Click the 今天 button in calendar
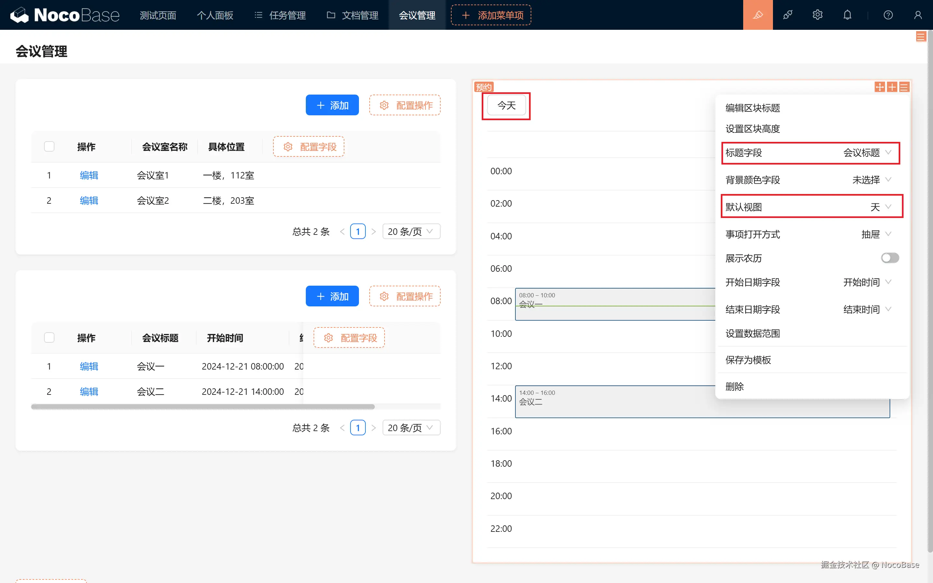Image resolution: width=933 pixels, height=583 pixels. tap(506, 105)
